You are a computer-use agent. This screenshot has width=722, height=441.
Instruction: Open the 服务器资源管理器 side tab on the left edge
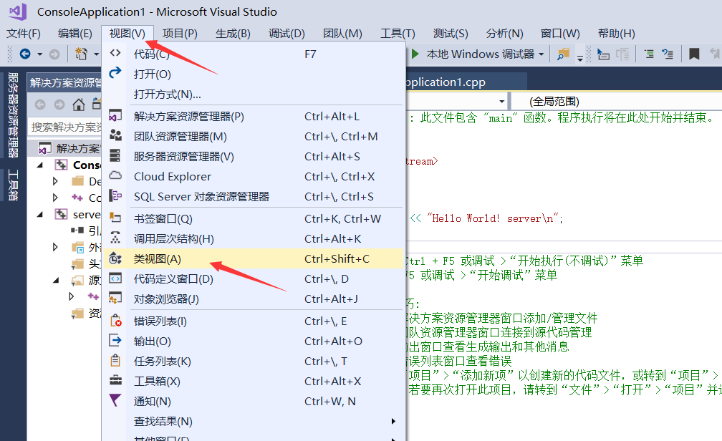[13, 115]
